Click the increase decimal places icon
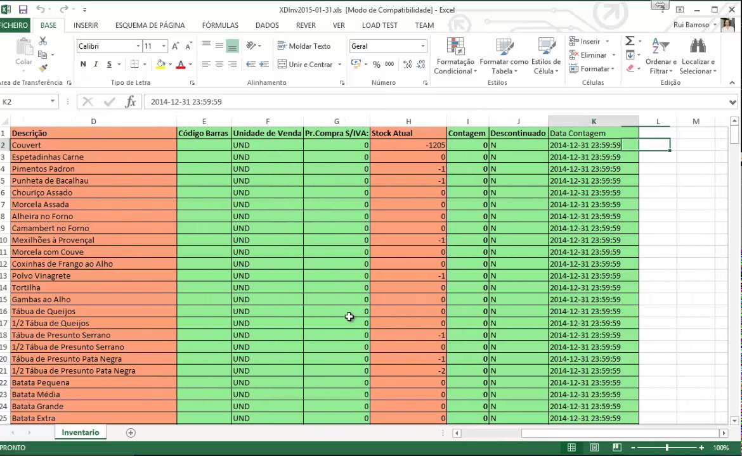Viewport: 742px width, 456px height. pos(407,64)
